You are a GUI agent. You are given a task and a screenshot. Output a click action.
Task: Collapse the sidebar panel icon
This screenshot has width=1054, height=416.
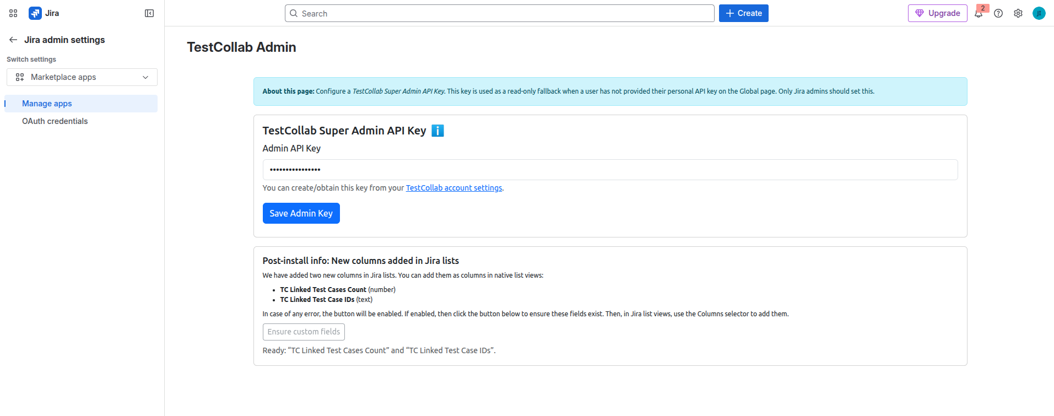(149, 13)
